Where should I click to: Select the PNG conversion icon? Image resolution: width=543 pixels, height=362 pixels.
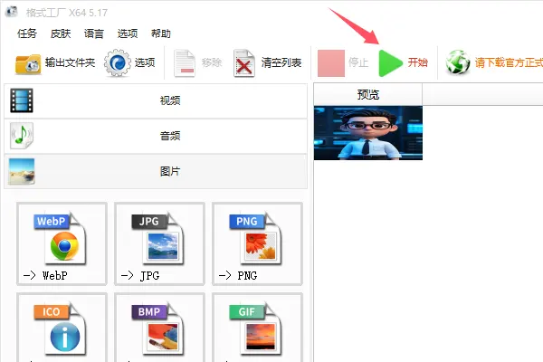(x=256, y=238)
